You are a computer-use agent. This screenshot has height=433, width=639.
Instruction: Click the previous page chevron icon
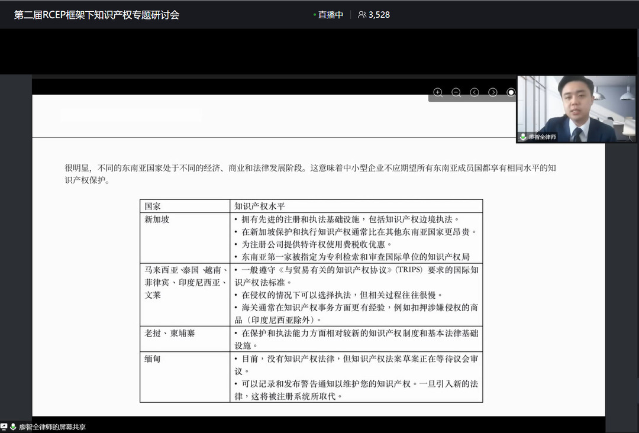(475, 92)
